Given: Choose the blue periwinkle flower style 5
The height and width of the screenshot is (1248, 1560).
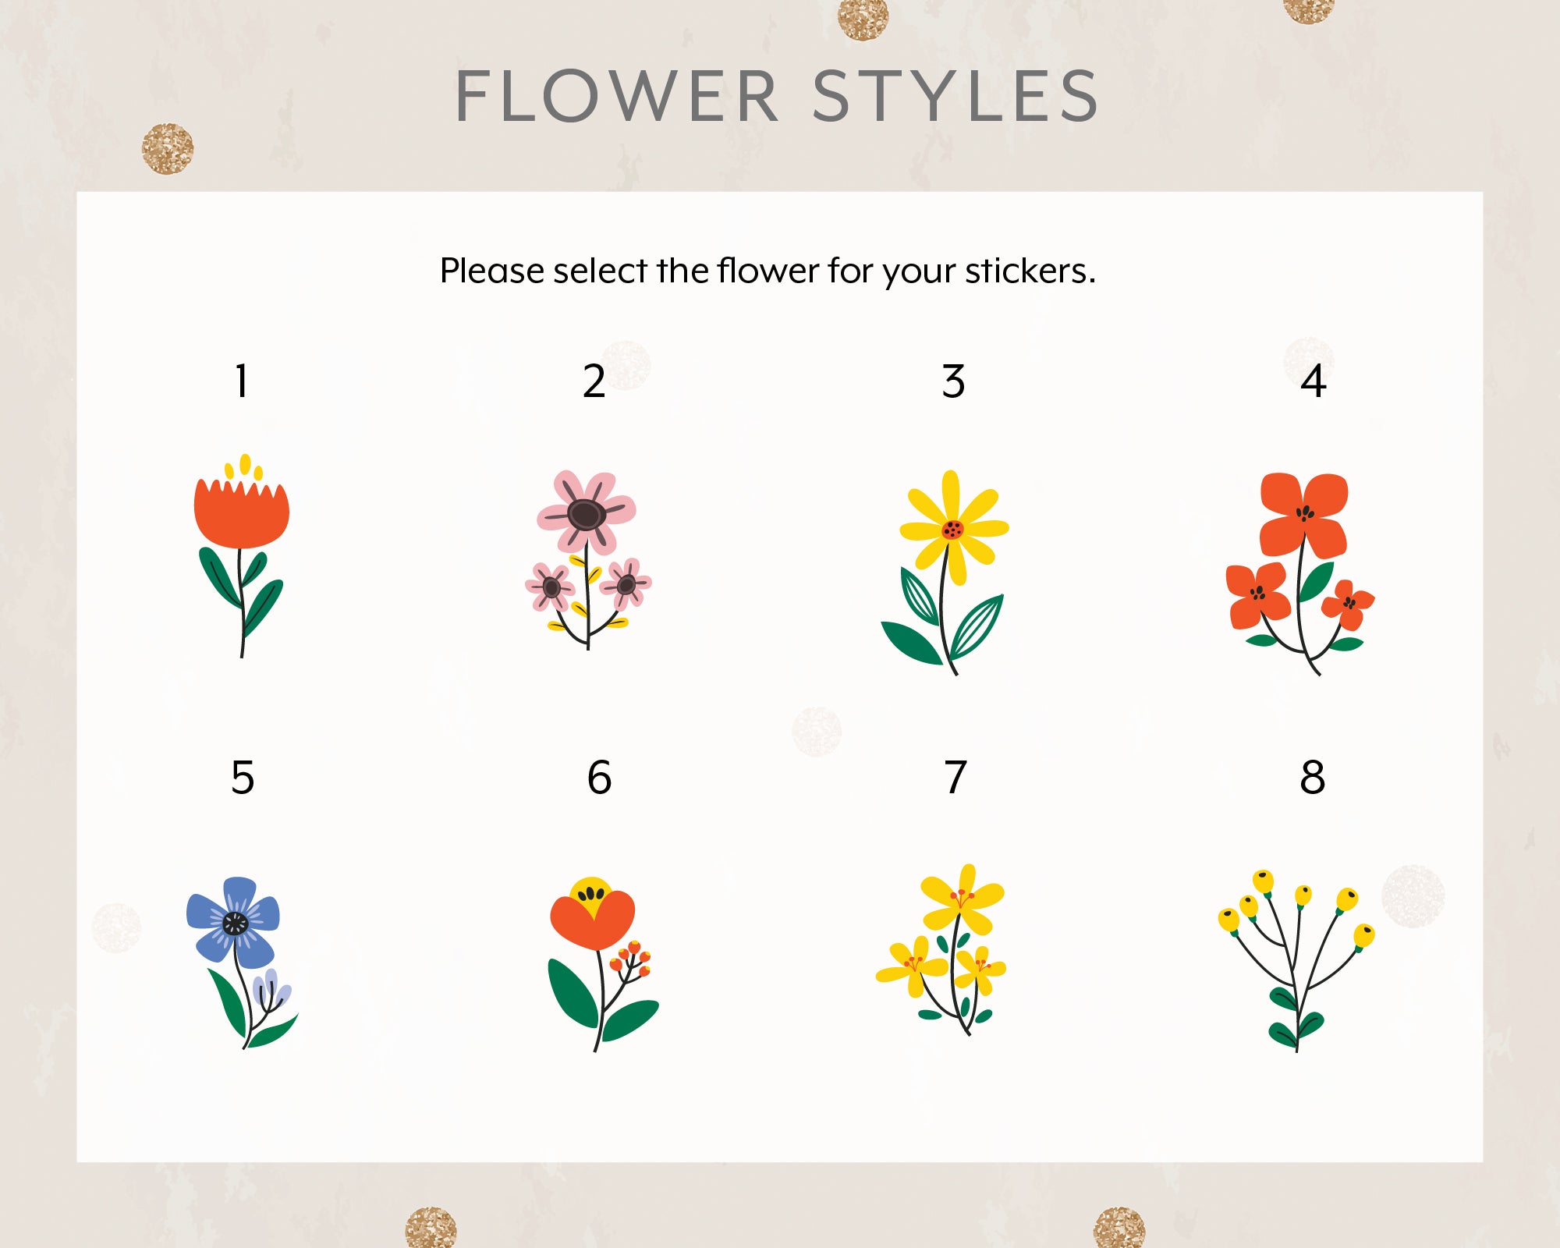Looking at the screenshot, I should coord(243,963).
